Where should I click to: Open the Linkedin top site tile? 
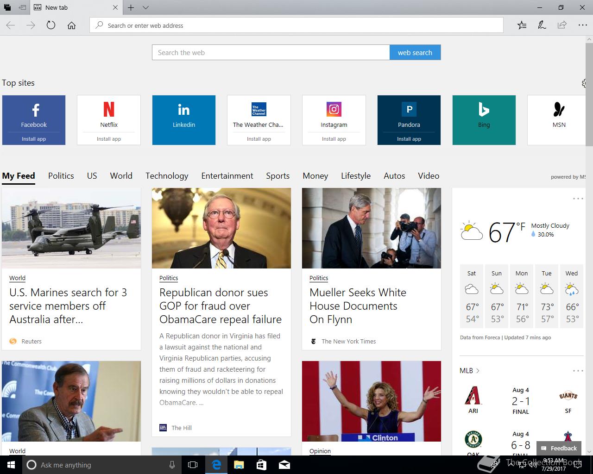tap(184, 120)
